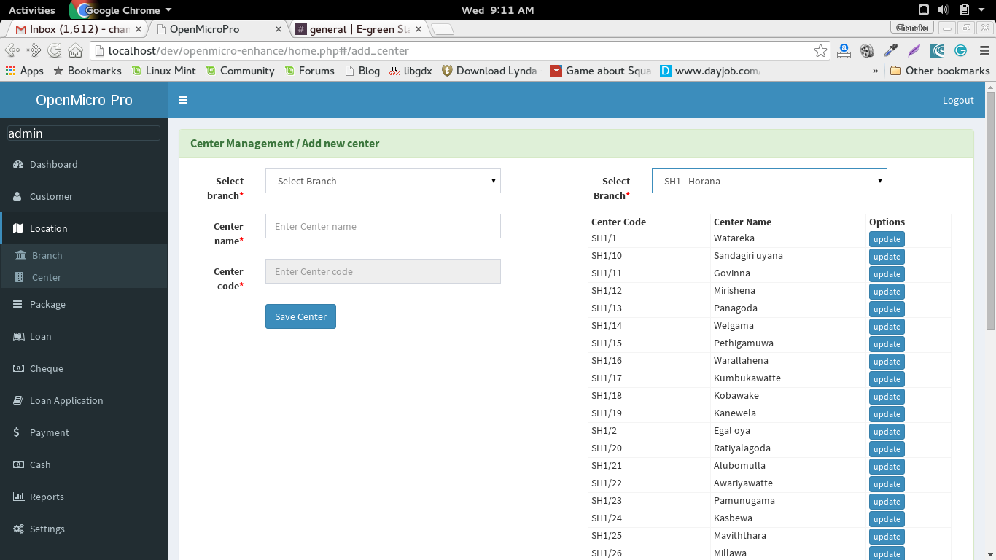Open the Other bookmarks folder

click(x=940, y=71)
